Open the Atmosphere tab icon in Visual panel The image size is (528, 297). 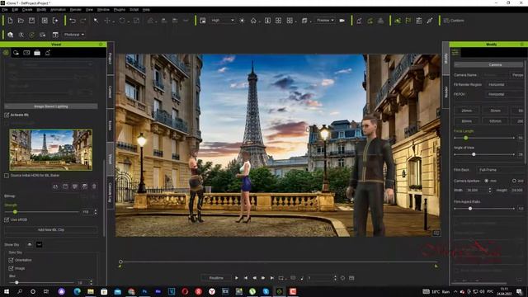click(x=6, y=53)
